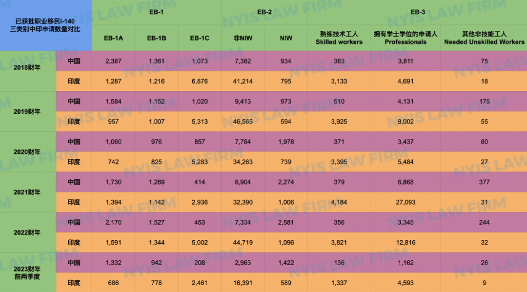Click the cell with value 1,978
The image size is (527, 292).
pos(285,142)
